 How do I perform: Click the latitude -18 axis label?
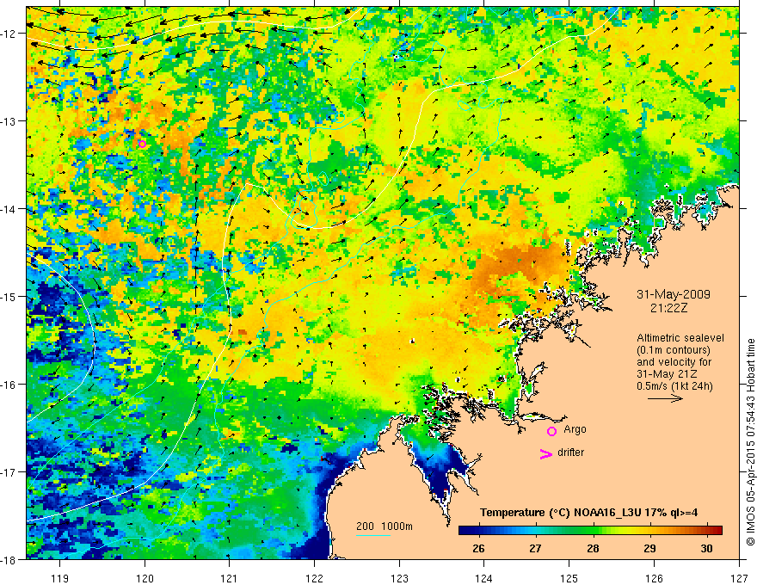coord(9,560)
